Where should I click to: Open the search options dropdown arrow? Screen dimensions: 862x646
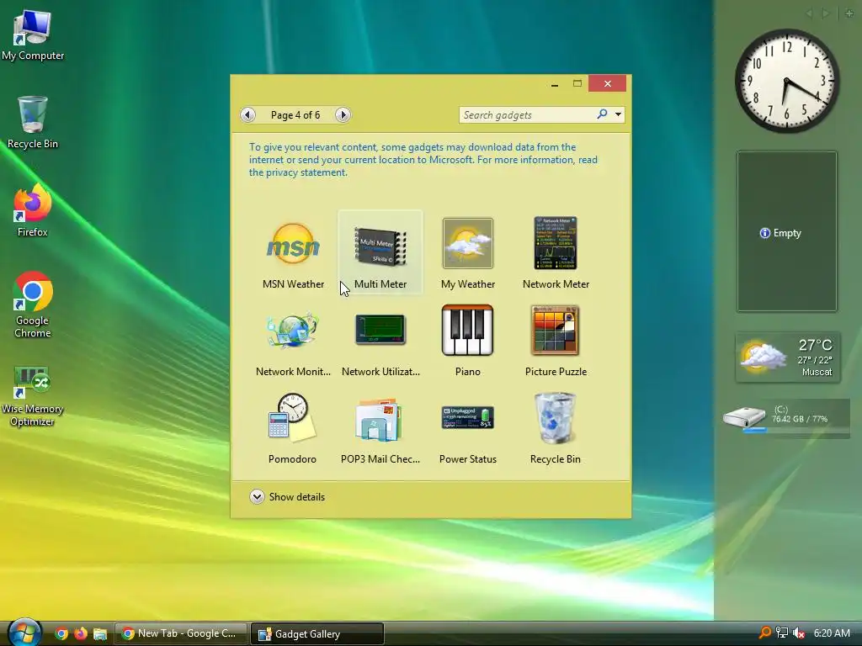pyautogui.click(x=619, y=114)
